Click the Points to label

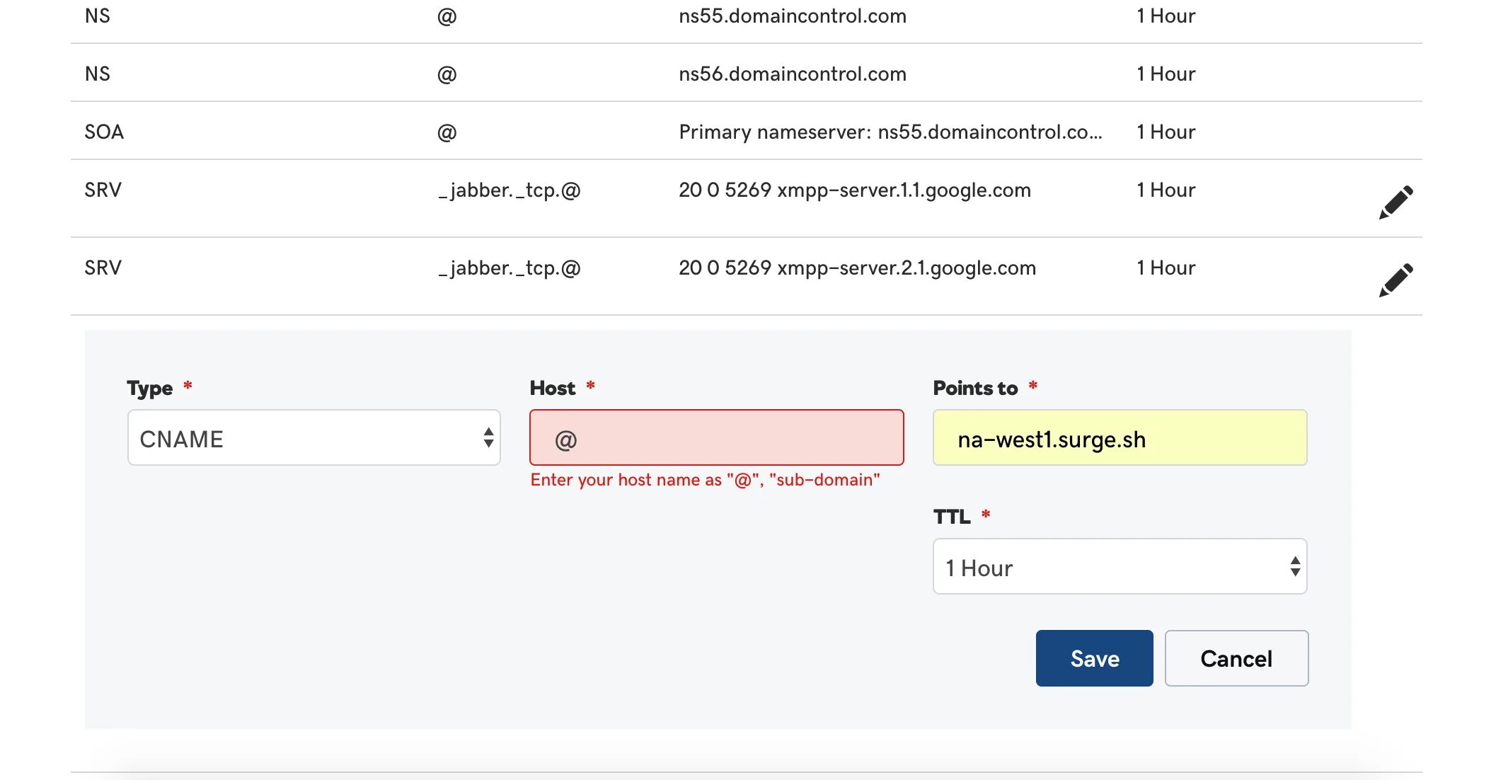974,388
